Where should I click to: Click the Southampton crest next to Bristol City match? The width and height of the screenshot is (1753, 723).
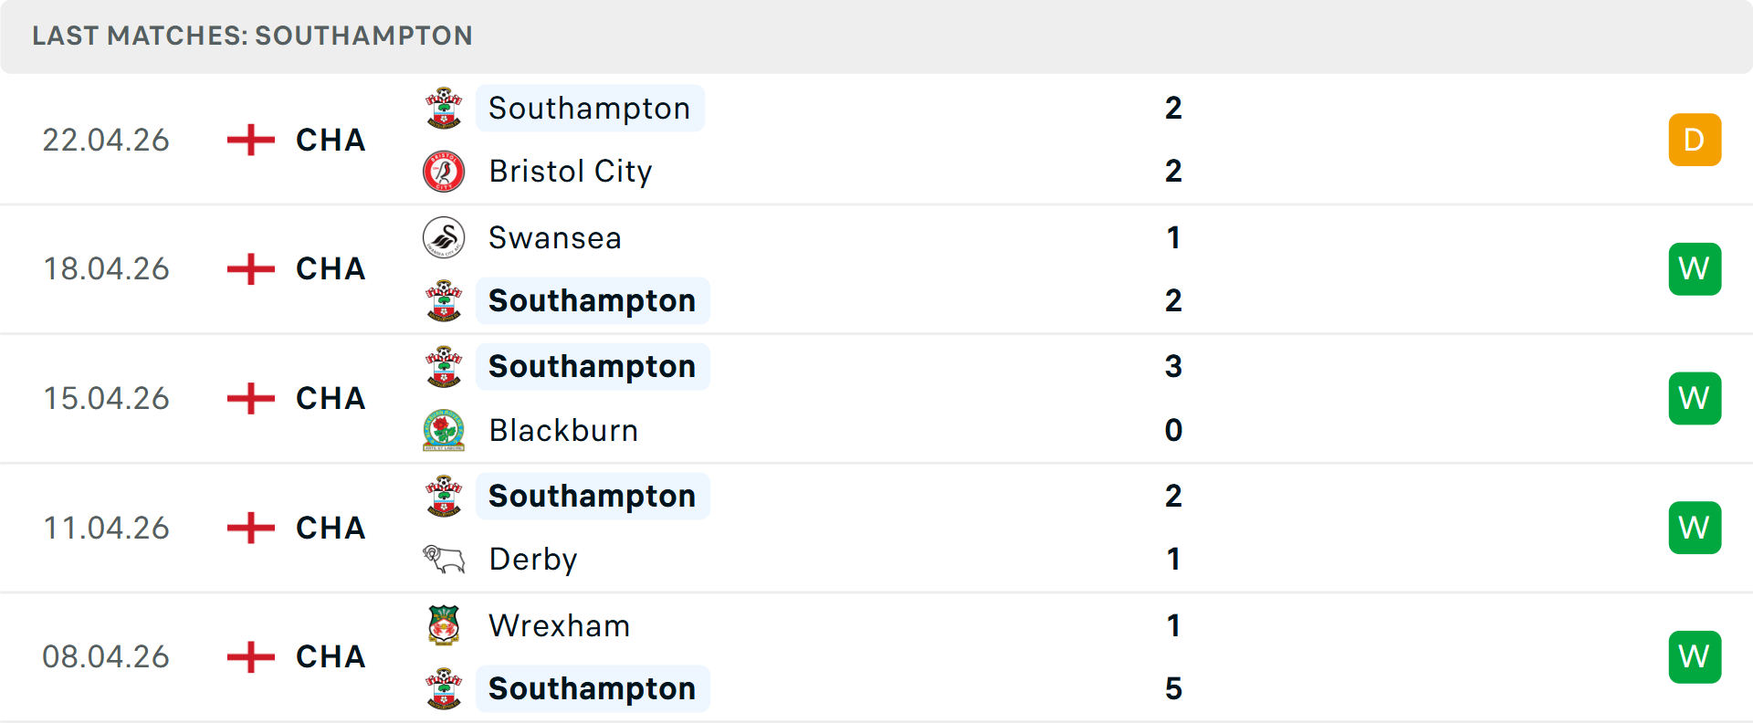tap(444, 108)
